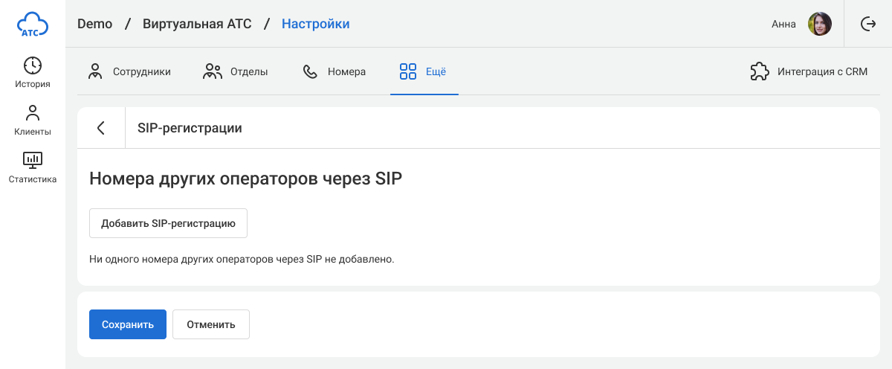Click the ATC cloud logo
This screenshot has height=369, width=892.
tap(33, 24)
